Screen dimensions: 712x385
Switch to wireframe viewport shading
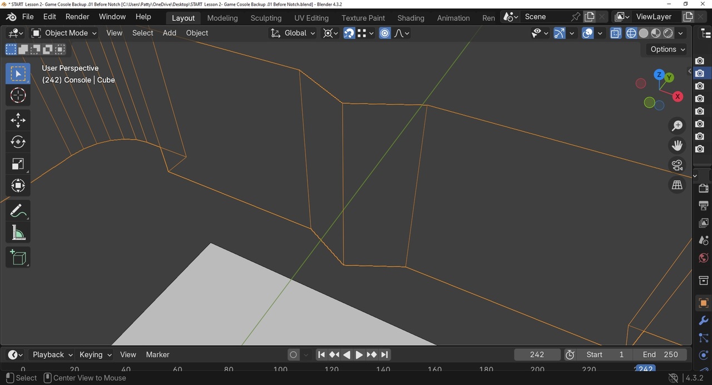coord(631,33)
